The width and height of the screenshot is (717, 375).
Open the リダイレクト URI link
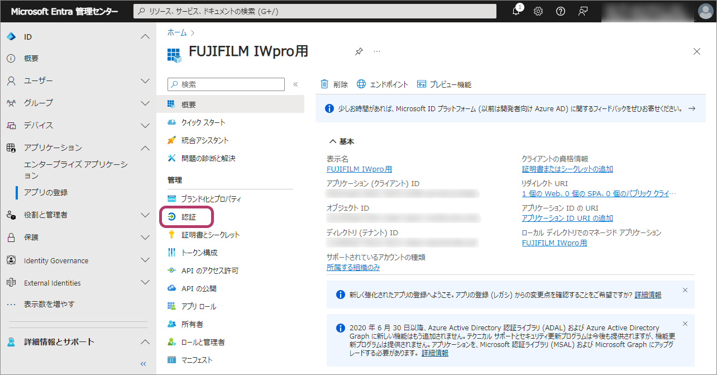point(599,194)
